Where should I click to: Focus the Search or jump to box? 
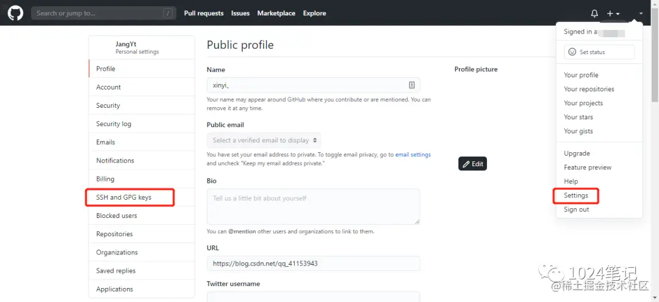pyautogui.click(x=98, y=13)
